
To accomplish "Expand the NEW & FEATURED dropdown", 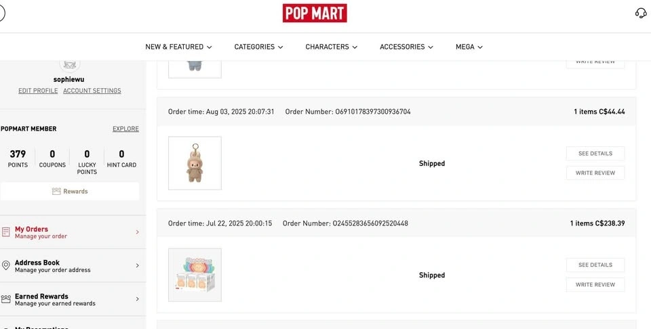I will 178,47.
